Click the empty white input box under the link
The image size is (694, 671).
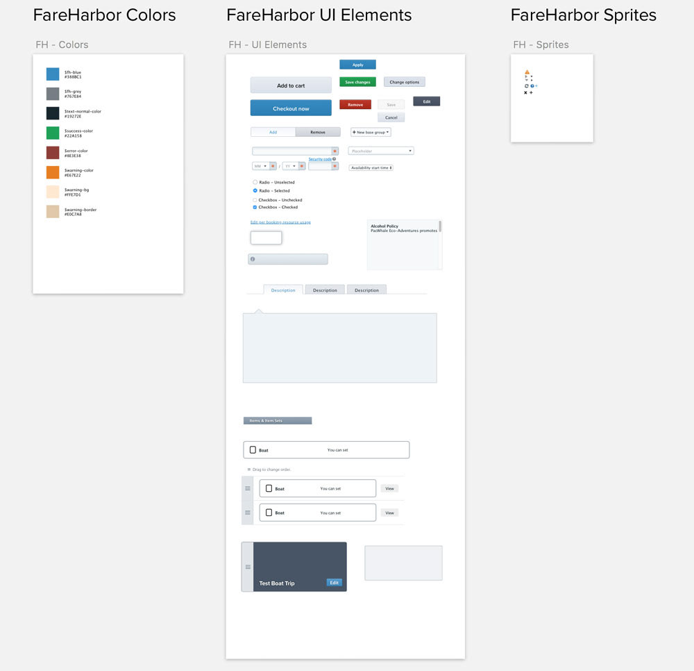266,238
